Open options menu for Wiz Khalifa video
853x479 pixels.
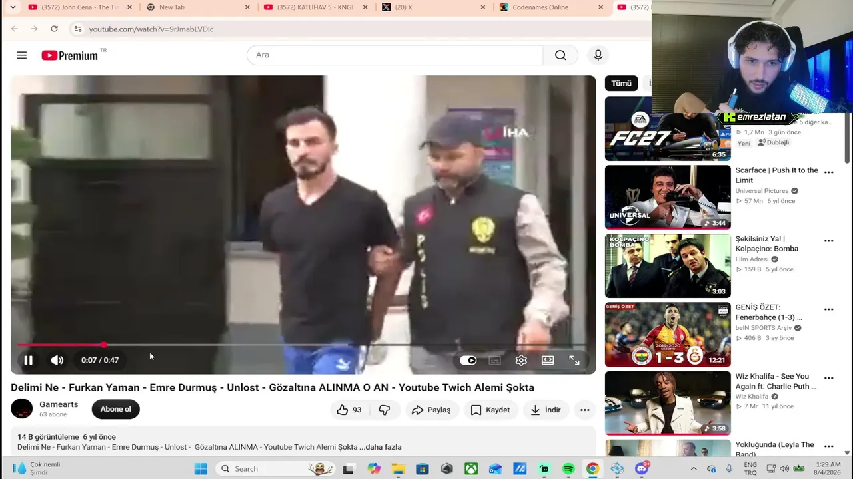pos(829,378)
